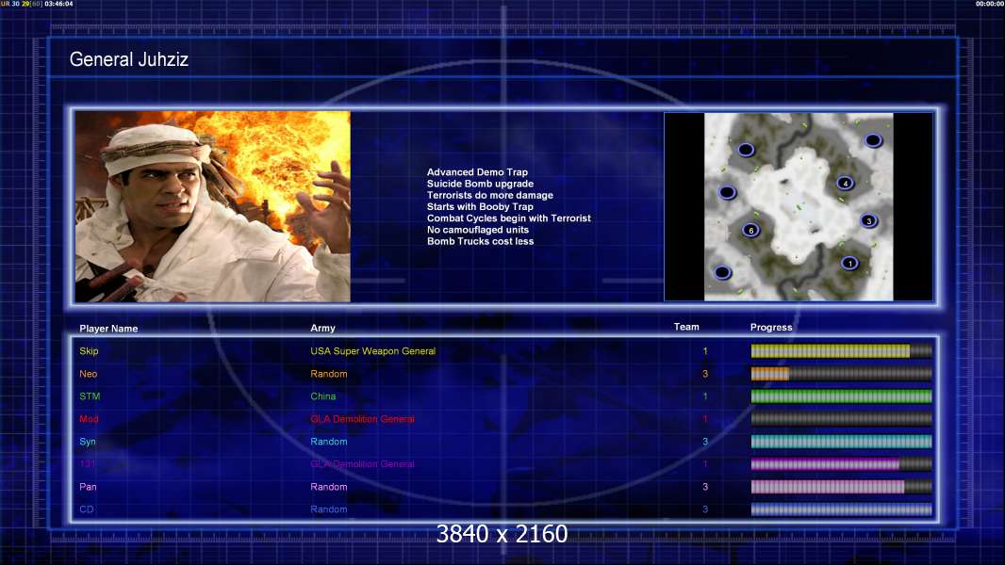The height and width of the screenshot is (565, 1005).
Task: Click start position marker 1 on the map
Action: 849,263
